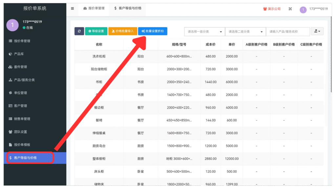Viewport: 336px width, 189px height.
Task: Open 客户管理 from the sidebar
Action: pyautogui.click(x=20, y=106)
